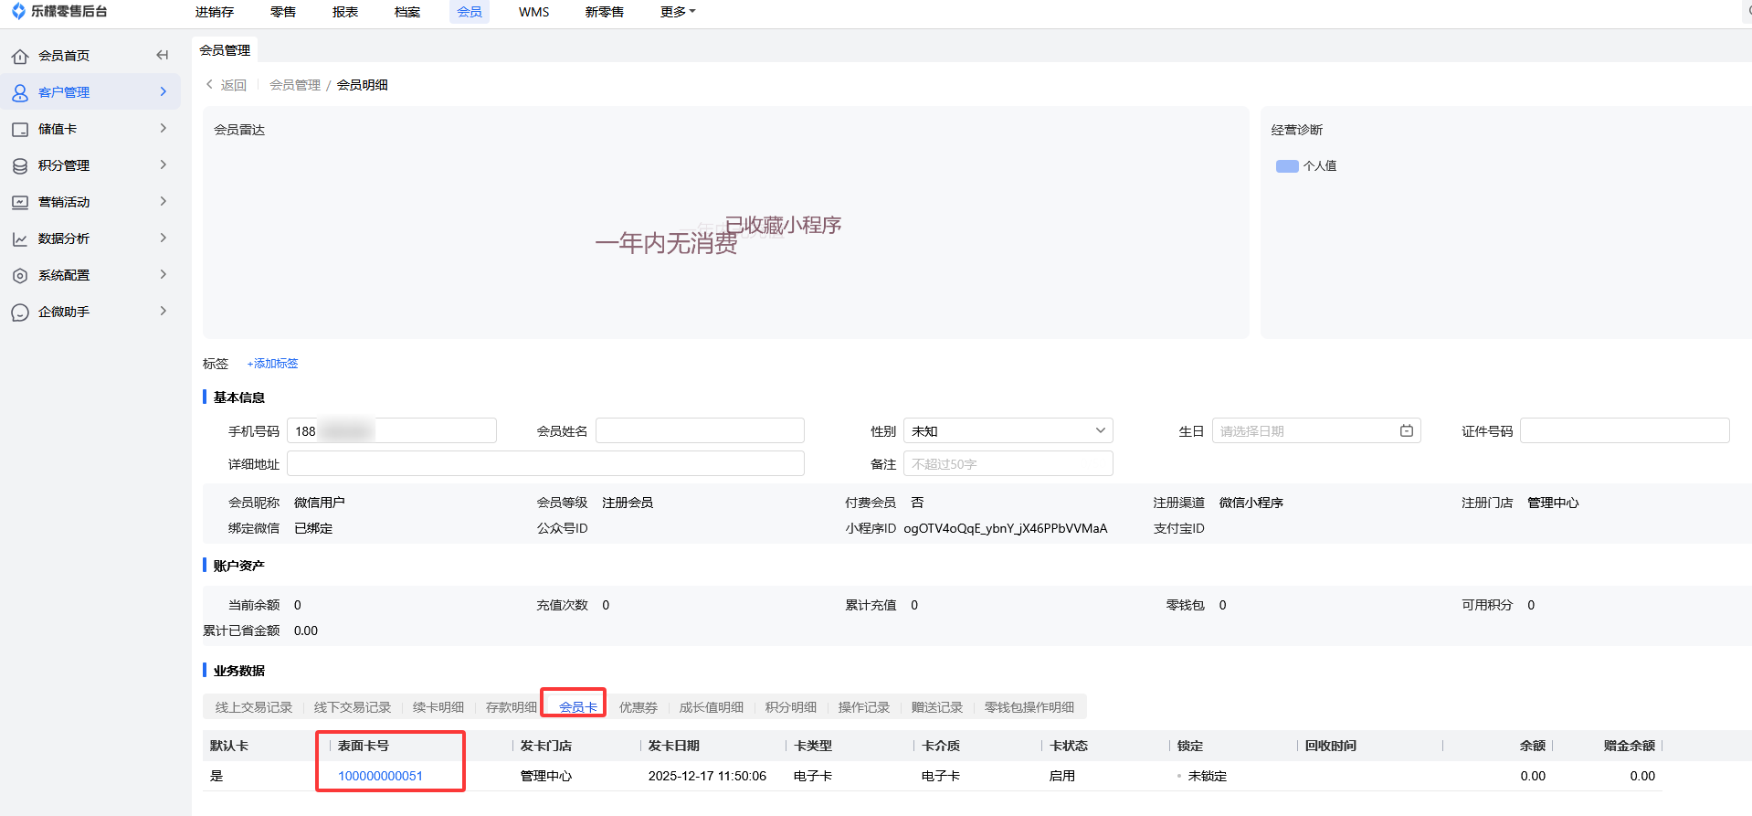
Task: Click the 企微助手 chat icon
Action: coord(20,313)
